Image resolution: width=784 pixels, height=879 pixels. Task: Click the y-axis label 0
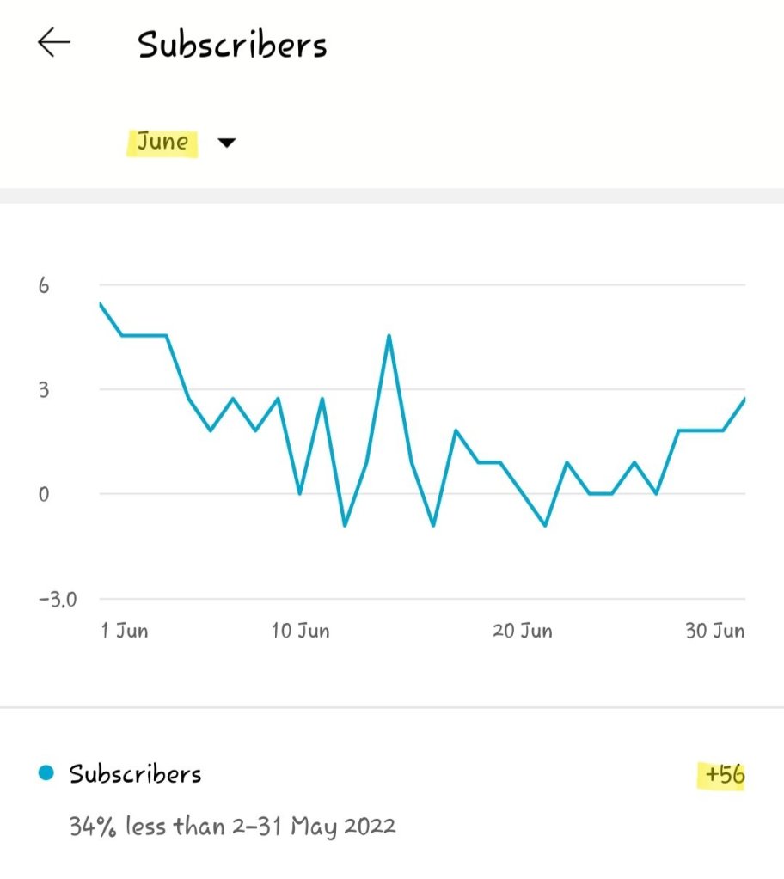pyautogui.click(x=41, y=494)
